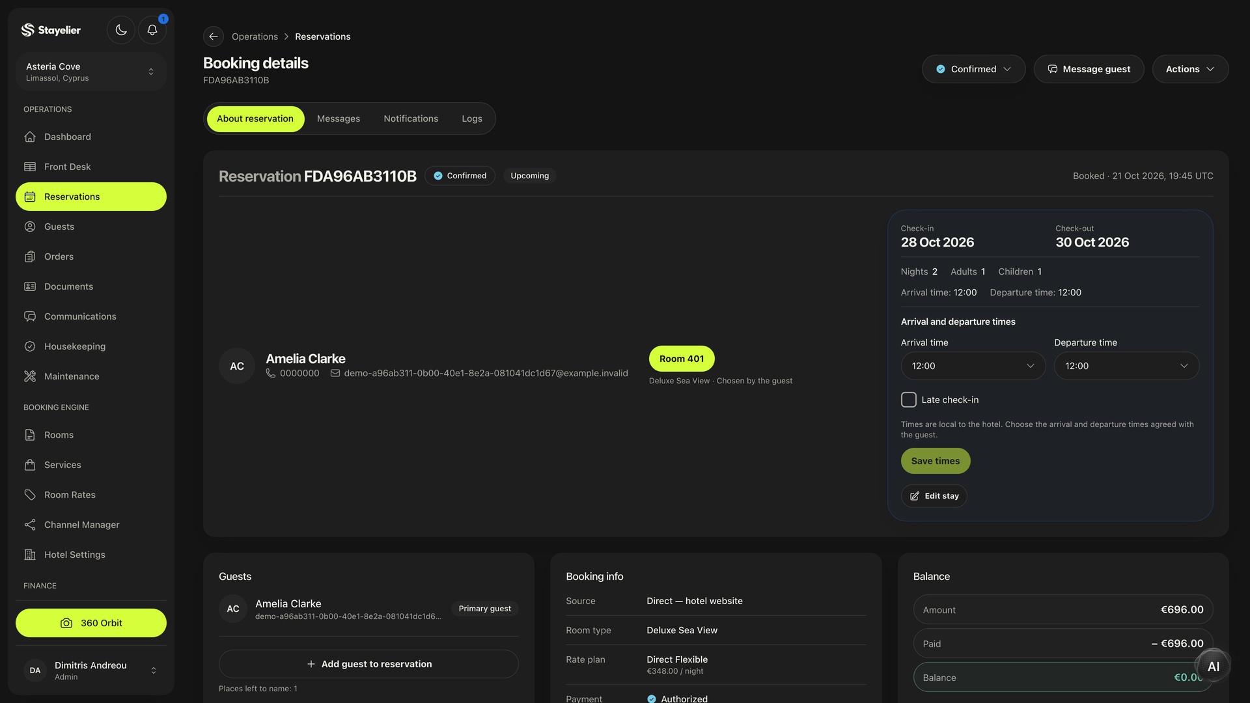This screenshot has height=703, width=1250.
Task: Switch to the Messages tab
Action: [339, 118]
